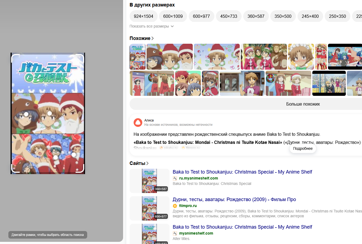Click the bottom-right corner handle of the crop frame
The height and width of the screenshot is (244, 362).
[x=80, y=168]
